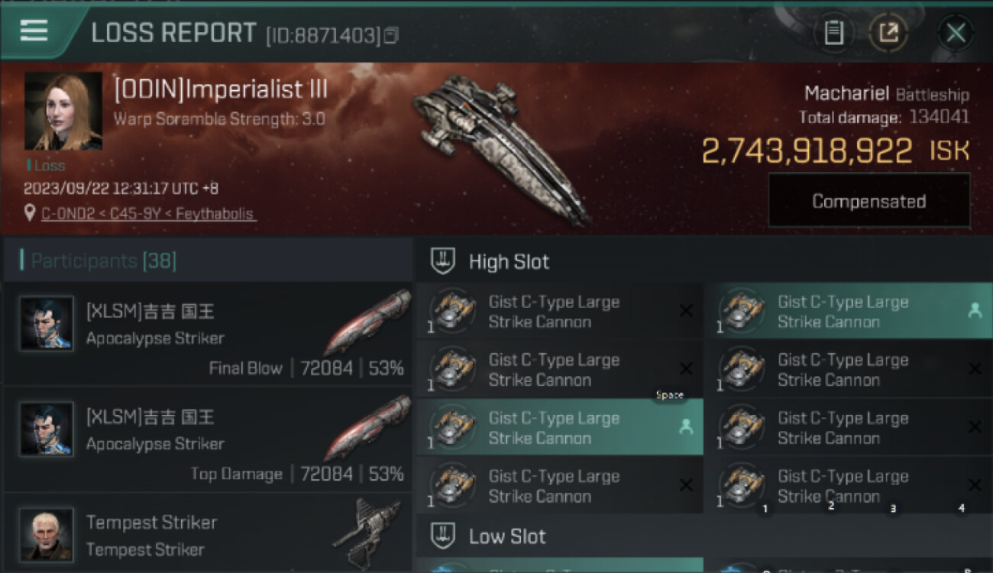Viewport: 993px width, 573px height.
Task: Click the location pin icon
Action: coord(30,214)
